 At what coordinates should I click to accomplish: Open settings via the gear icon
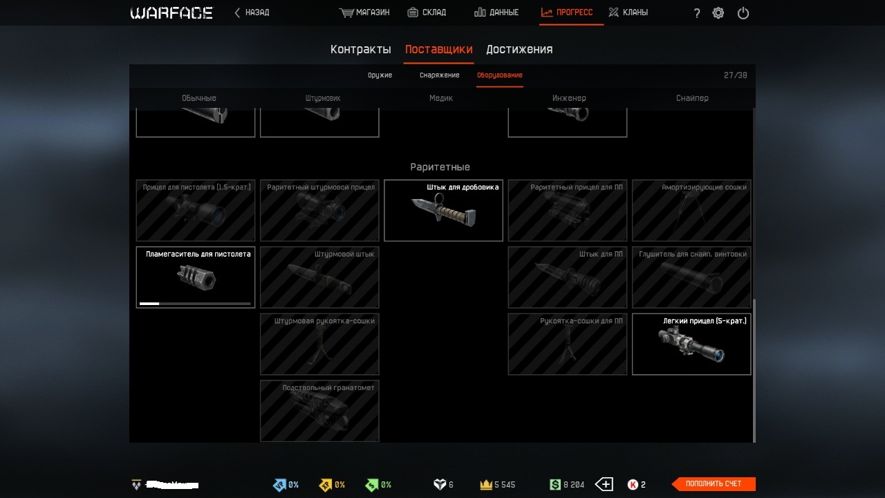click(x=718, y=13)
